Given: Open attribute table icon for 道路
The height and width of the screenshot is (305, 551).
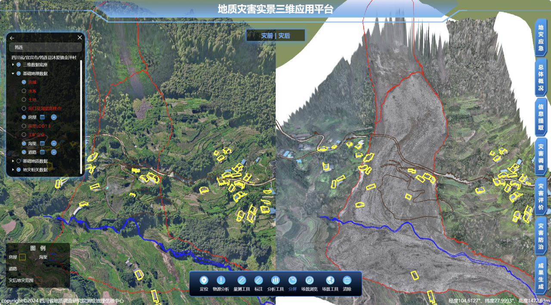Looking at the screenshot, I should 43,152.
